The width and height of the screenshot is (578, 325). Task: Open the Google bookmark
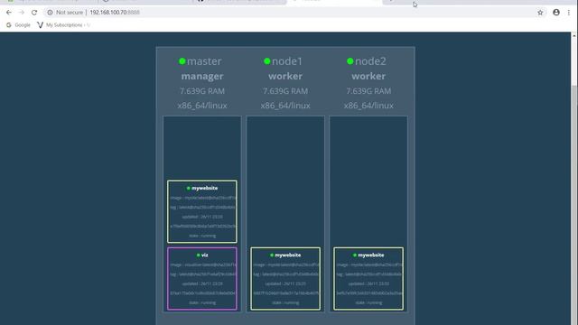18,25
